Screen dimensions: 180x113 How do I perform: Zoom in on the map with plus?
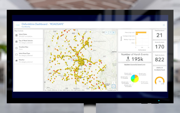click(114, 83)
